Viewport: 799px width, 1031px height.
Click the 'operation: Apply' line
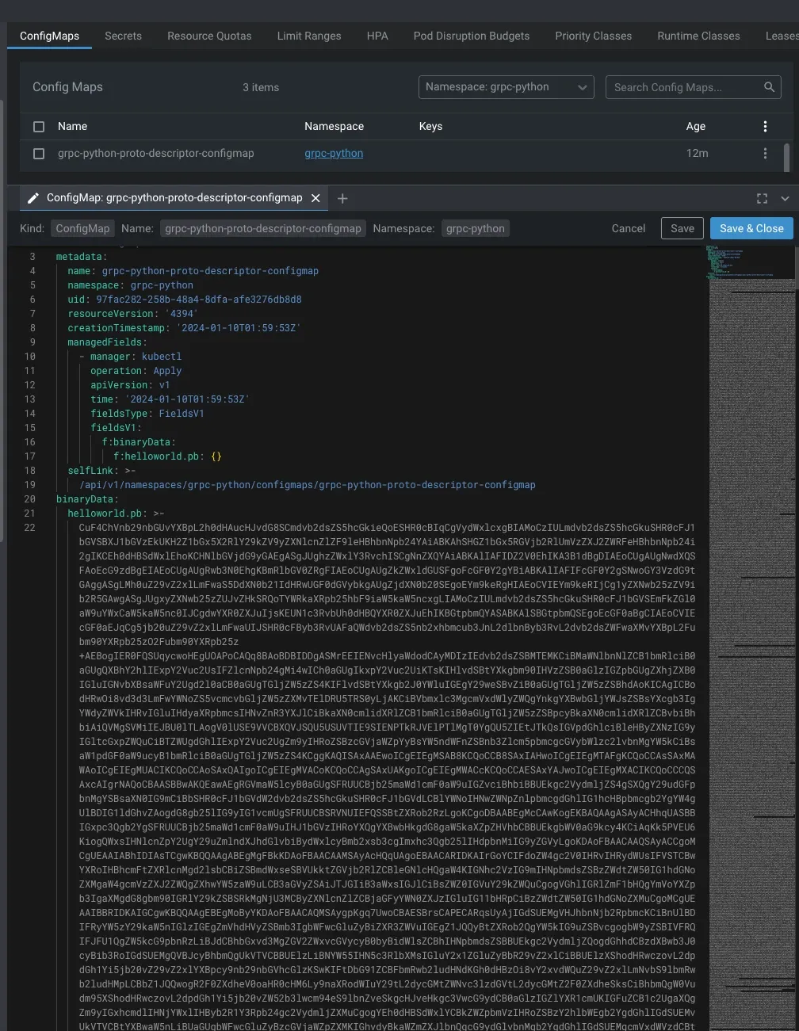(136, 371)
